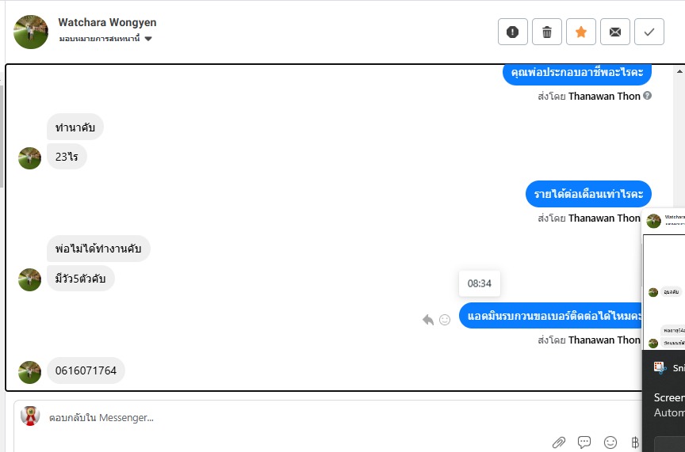Toggle the orange follow-up star
685x452 pixels.
[580, 32]
